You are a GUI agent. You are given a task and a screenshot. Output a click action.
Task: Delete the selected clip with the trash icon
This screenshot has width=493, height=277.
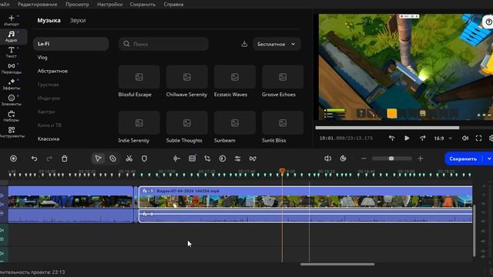pyautogui.click(x=65, y=159)
